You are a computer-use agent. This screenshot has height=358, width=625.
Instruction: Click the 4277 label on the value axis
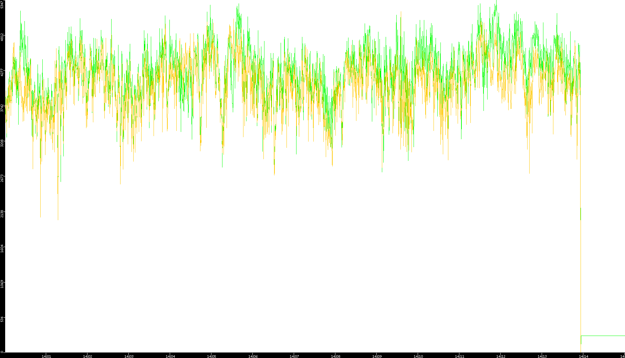click(x=2, y=72)
